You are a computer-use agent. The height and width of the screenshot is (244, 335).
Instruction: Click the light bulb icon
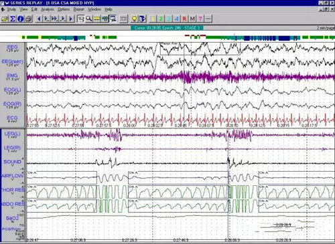tap(134, 19)
